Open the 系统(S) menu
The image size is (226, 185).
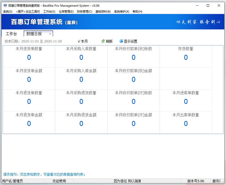coord(7,12)
